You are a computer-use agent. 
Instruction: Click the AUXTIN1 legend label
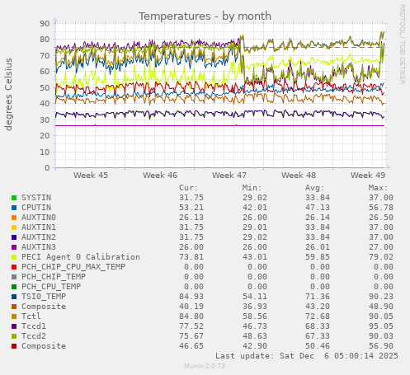[39, 227]
